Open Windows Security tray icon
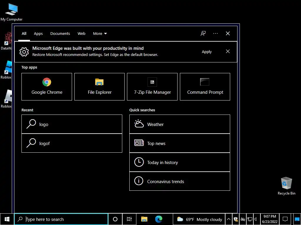Viewport: 301px width, 225px height. click(x=236, y=219)
